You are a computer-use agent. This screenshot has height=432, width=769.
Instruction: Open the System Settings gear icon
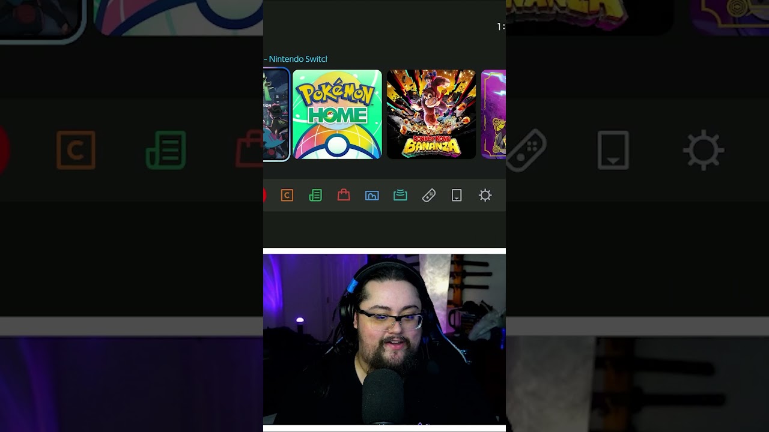(x=485, y=195)
